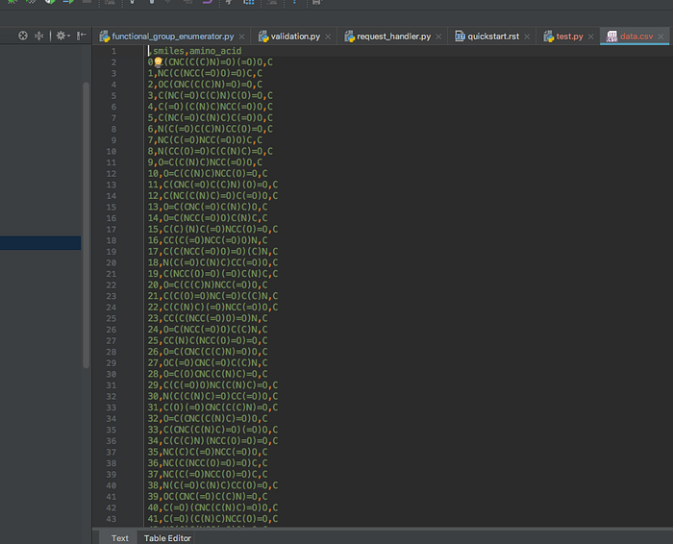673x544 pixels.
Task: Close the quickstart.rst tab
Action: coord(527,37)
